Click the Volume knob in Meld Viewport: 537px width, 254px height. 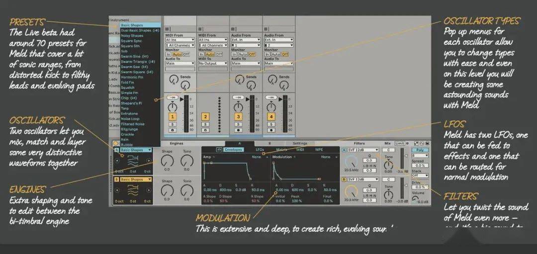click(415, 199)
